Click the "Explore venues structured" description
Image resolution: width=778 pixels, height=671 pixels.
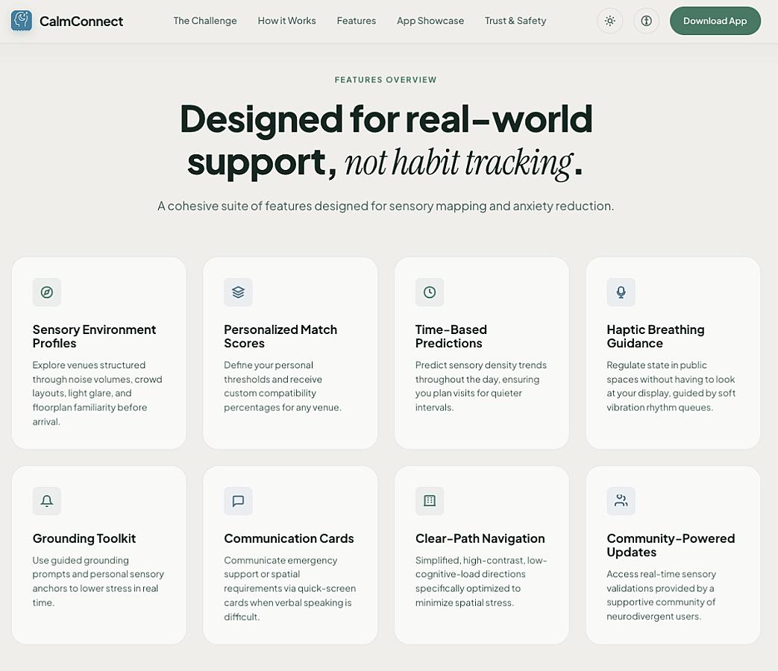[97, 393]
